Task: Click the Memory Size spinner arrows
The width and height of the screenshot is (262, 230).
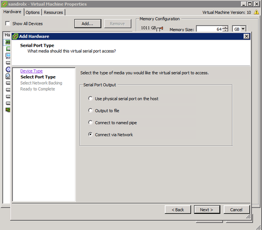Action: 225,29
